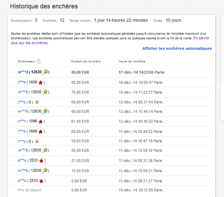Screen dimensions: 224x197
Task: Open bidder r***e in the 85,00 EUR row
Action: coord(22,82)
